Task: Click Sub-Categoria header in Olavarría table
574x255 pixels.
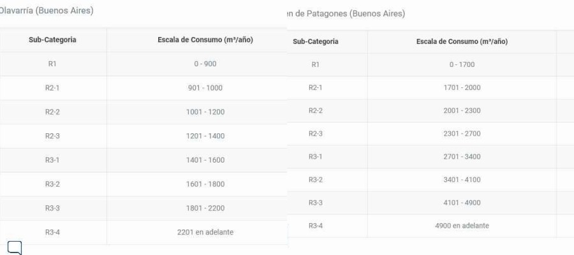Action: click(x=52, y=40)
